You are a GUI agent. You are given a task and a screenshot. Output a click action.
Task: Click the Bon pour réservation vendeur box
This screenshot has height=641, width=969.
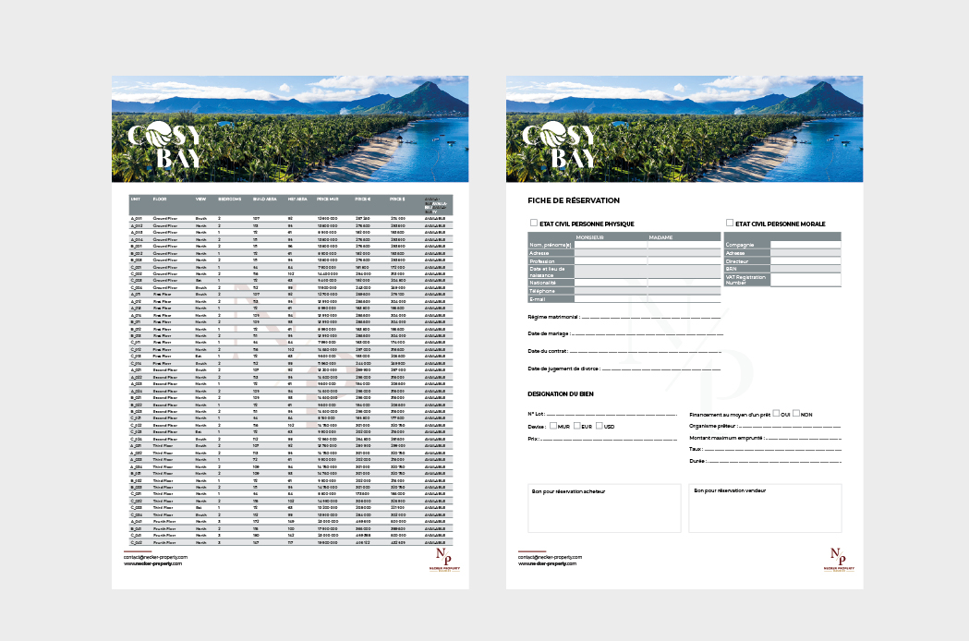tap(765, 508)
